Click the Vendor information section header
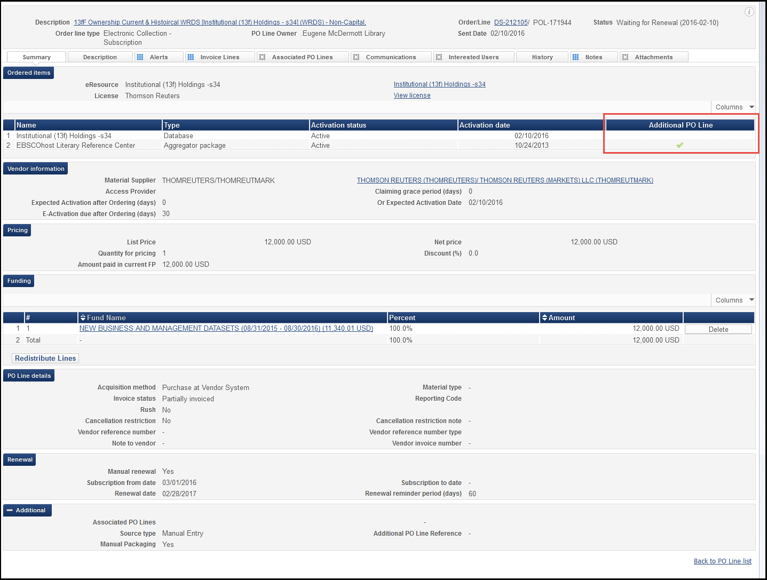Viewport: 767px width, 580px height. (x=36, y=169)
